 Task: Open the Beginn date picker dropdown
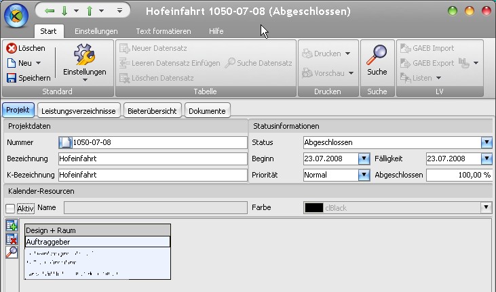pyautogui.click(x=364, y=159)
